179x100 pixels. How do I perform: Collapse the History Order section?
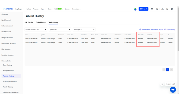(20, 61)
